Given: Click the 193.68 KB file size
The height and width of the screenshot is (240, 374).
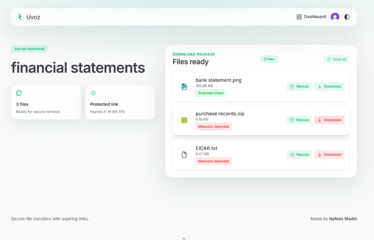Looking at the screenshot, I should (204, 86).
